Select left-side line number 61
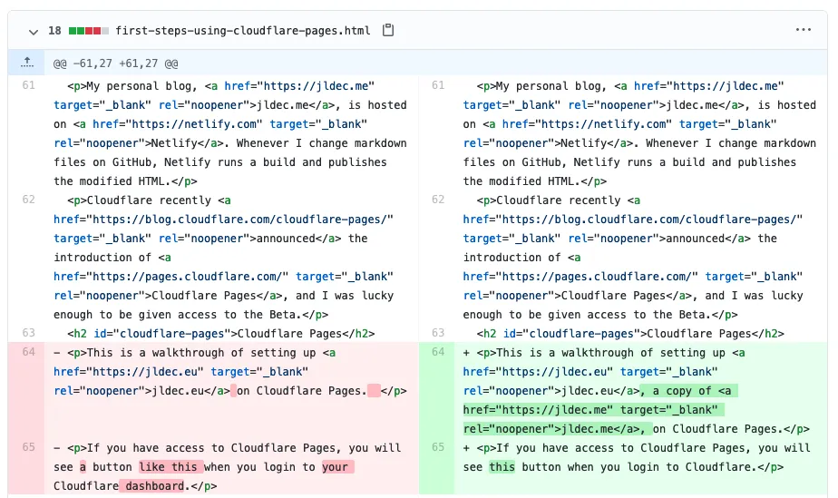 [28, 85]
